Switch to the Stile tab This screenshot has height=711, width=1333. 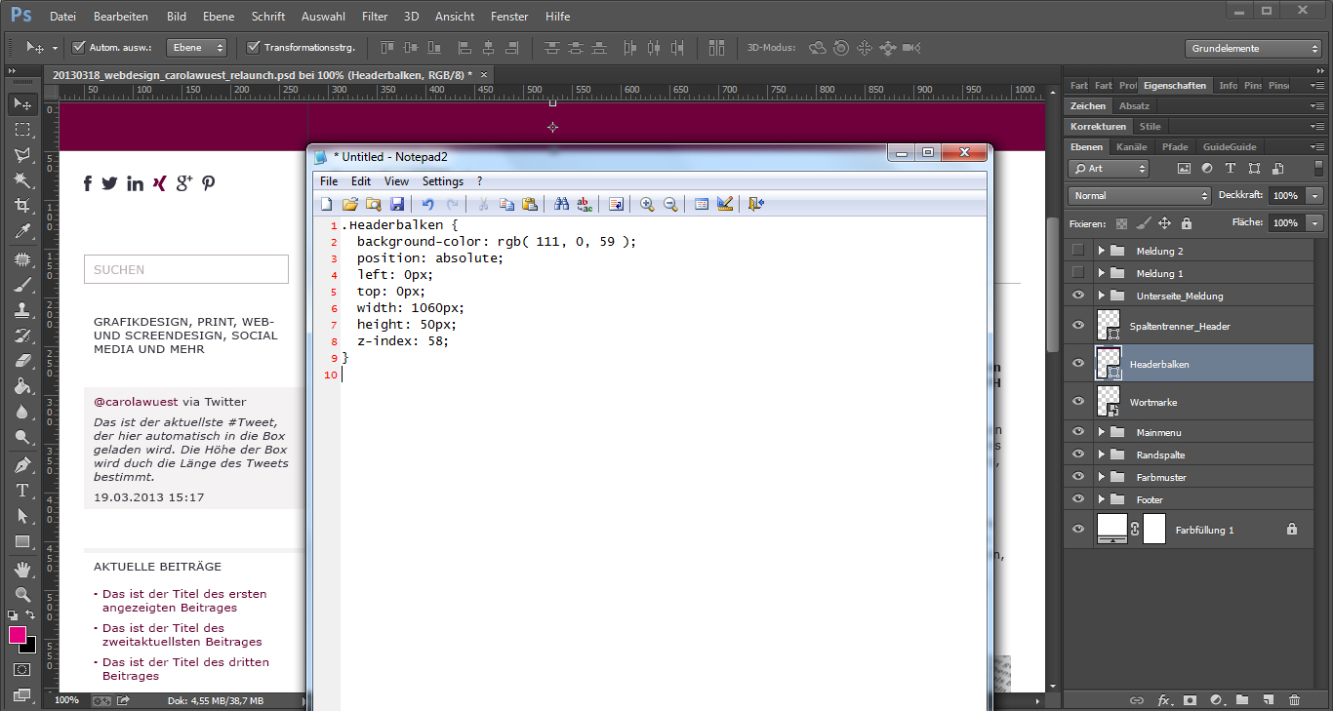[1151, 127]
